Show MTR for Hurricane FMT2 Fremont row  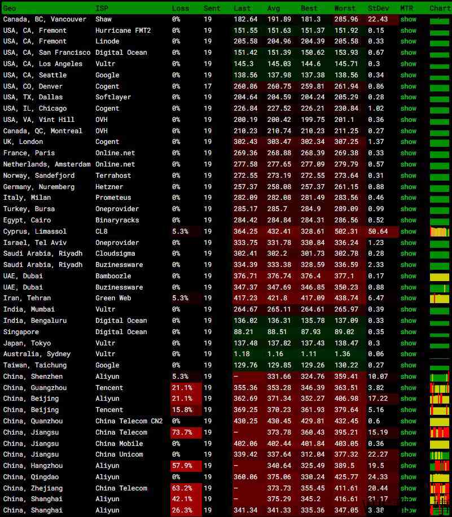(x=409, y=30)
